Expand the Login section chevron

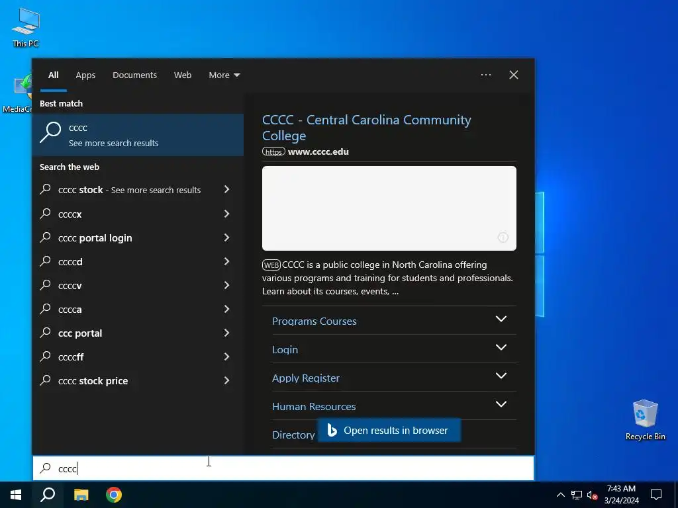point(501,347)
